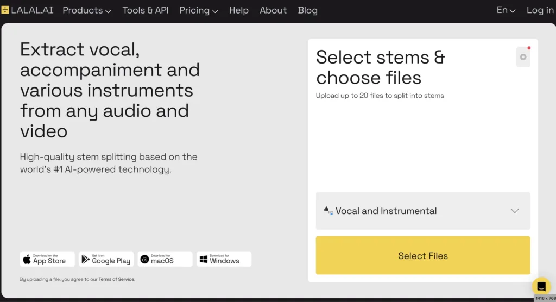
Task: Click the Apple logo in App Store badge
Action: [27, 260]
